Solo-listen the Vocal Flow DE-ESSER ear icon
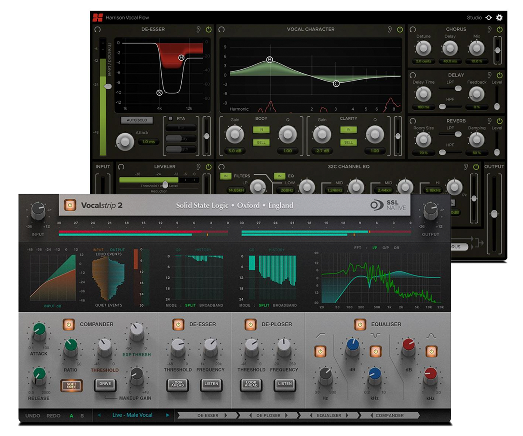This screenshot has width=523, height=436. (199, 29)
